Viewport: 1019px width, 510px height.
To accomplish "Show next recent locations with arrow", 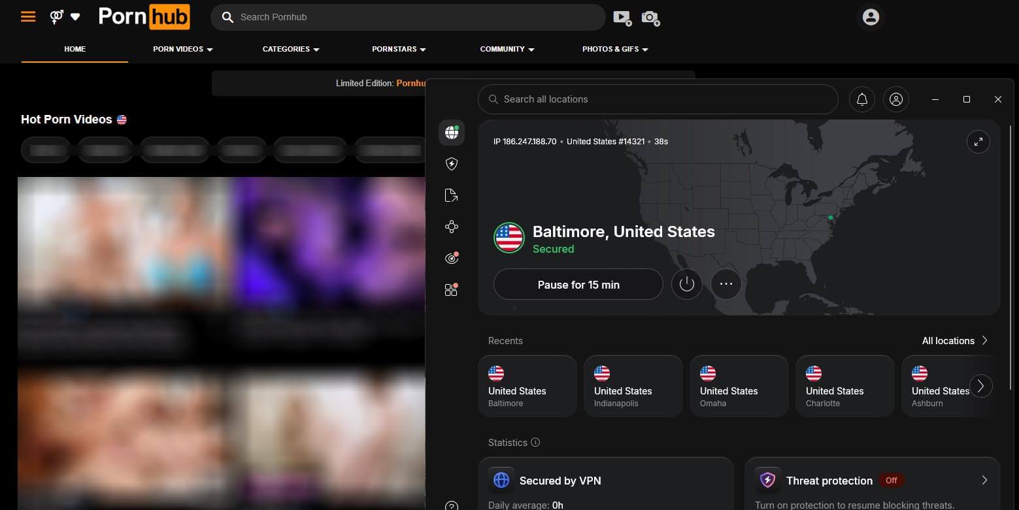I will (x=980, y=386).
